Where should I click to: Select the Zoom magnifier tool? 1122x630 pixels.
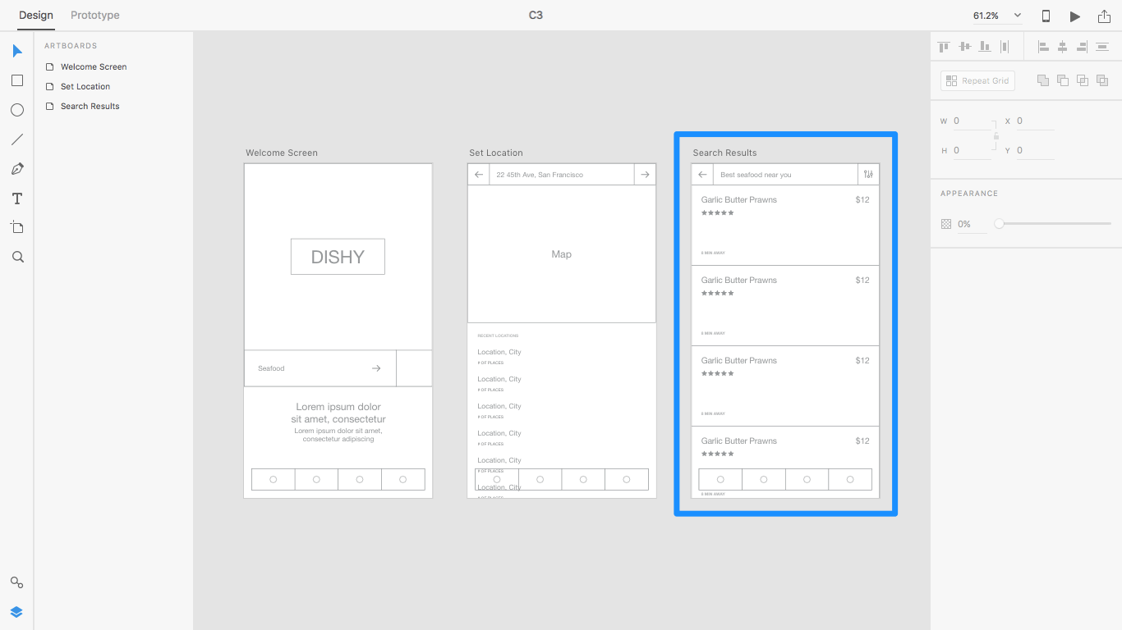pyautogui.click(x=17, y=257)
